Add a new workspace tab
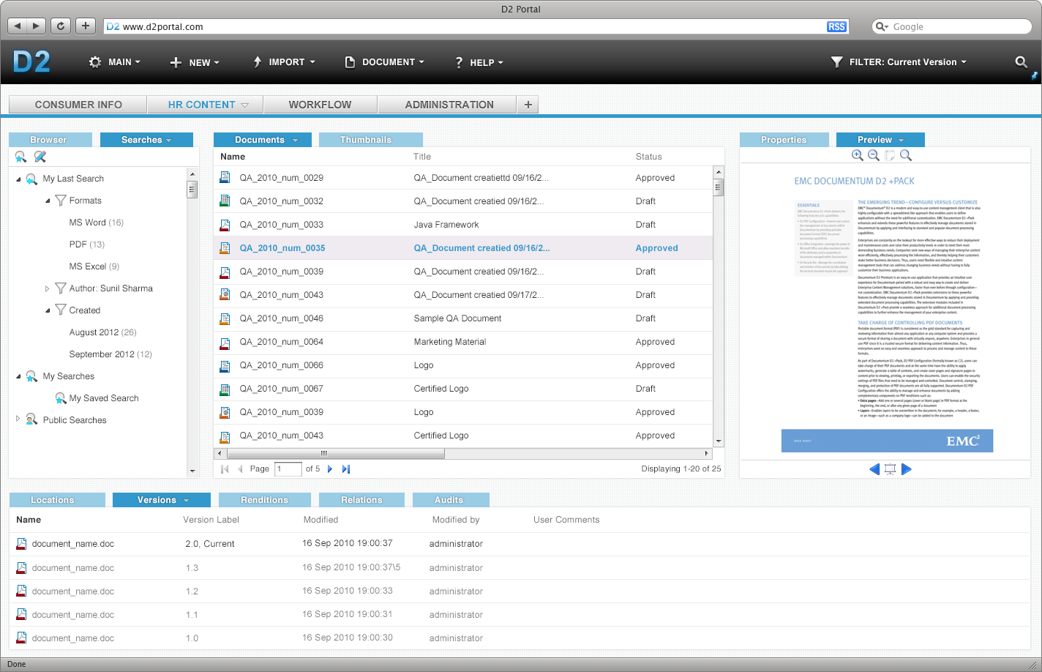1042x672 pixels. pyautogui.click(x=528, y=105)
